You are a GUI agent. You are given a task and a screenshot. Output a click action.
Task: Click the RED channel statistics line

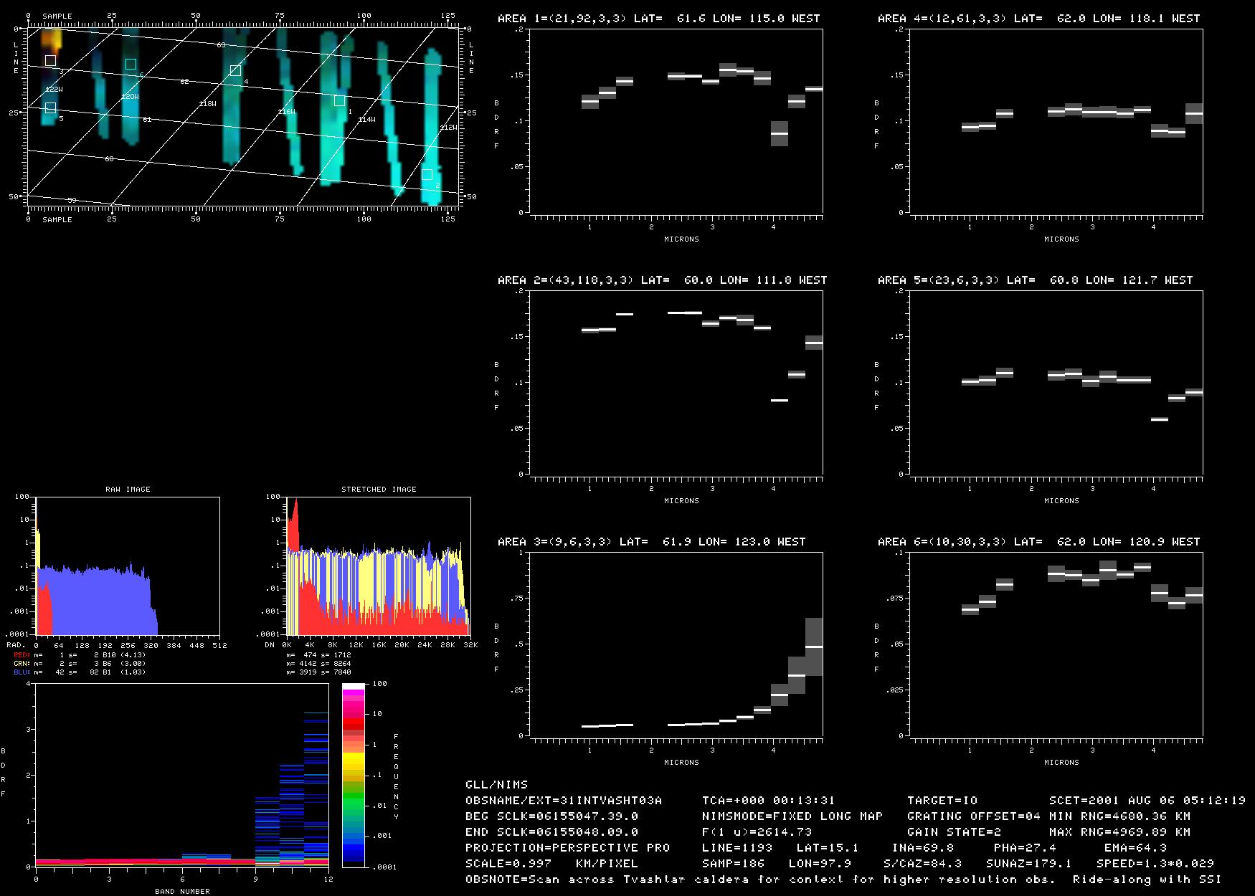pyautogui.click(x=80, y=655)
